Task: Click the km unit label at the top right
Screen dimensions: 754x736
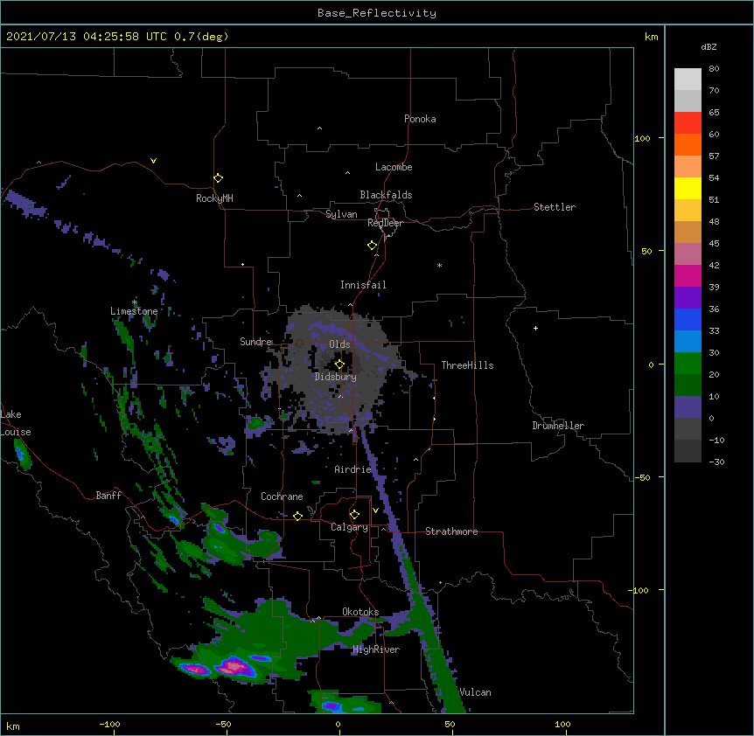Action: 651,37
